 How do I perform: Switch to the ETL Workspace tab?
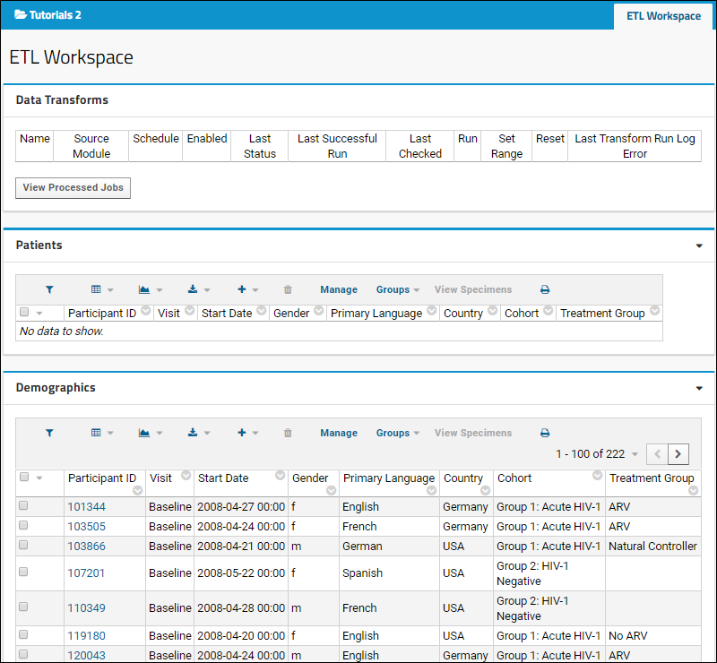663,16
